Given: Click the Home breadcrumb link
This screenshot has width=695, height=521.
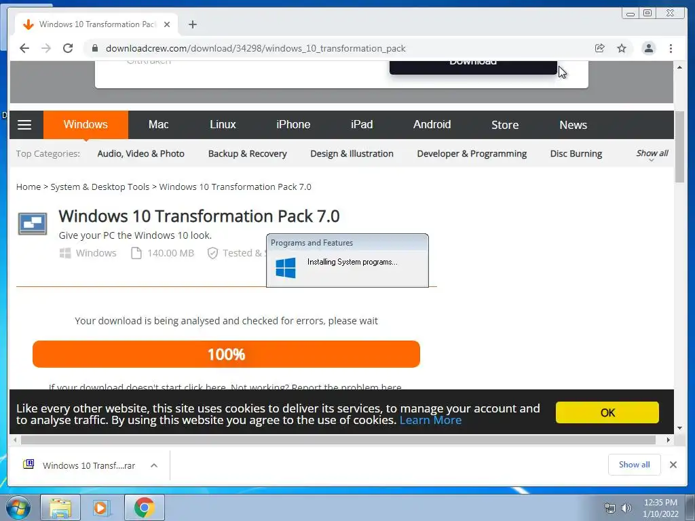Looking at the screenshot, I should pyautogui.click(x=29, y=187).
